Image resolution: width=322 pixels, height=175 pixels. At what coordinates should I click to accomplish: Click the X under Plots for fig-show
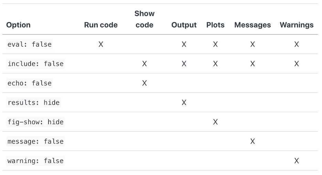pyautogui.click(x=215, y=122)
